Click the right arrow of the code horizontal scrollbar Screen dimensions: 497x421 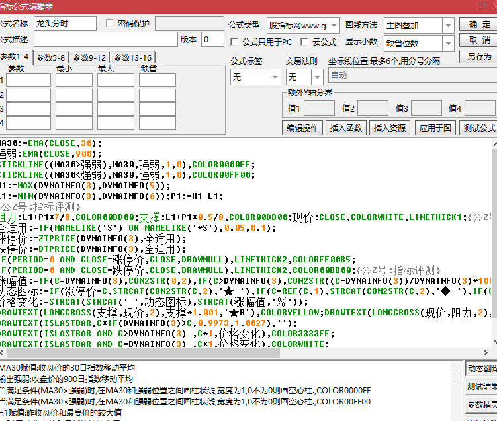485,353
